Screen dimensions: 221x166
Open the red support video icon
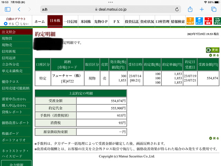tap(208, 21)
